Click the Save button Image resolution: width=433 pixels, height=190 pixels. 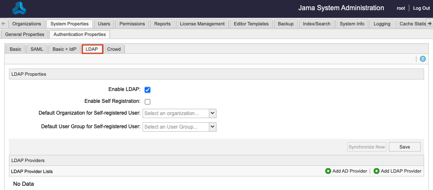pos(405,147)
